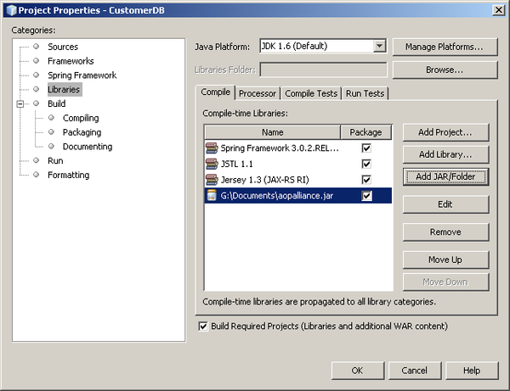This screenshot has width=510, height=391.
Task: Select the Run category
Action: (55, 161)
